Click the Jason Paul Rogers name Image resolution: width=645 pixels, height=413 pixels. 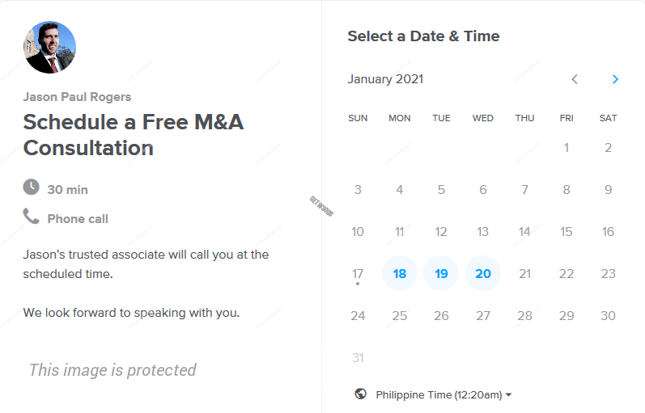(77, 97)
